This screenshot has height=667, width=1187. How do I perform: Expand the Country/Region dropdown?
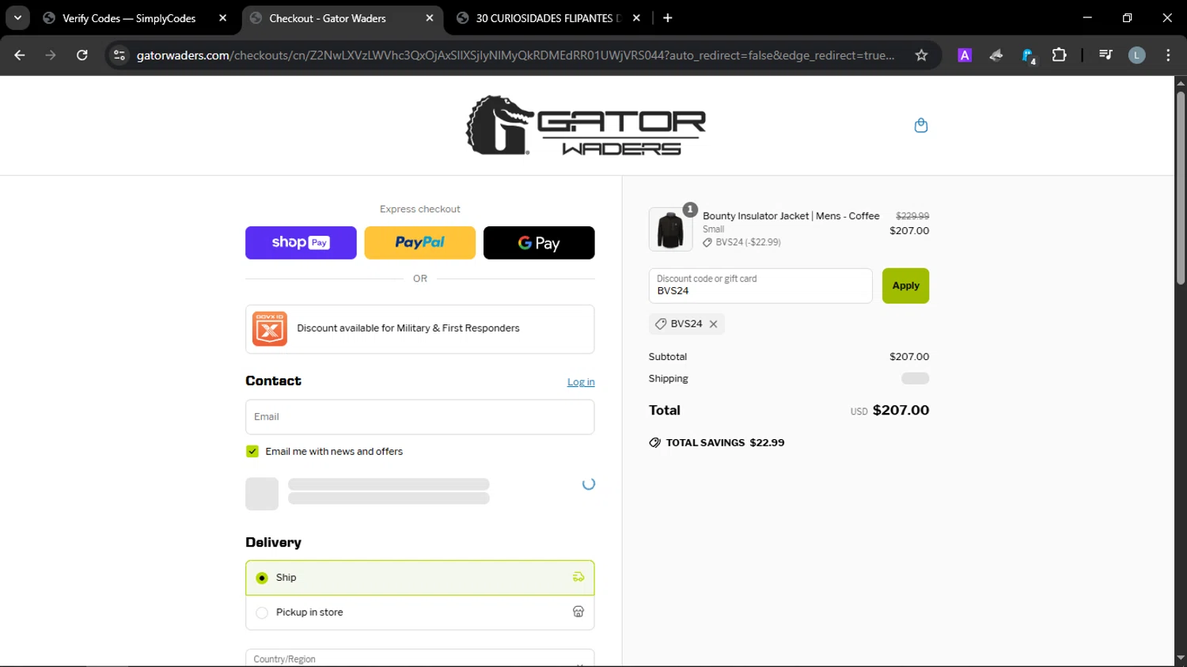pos(419,658)
